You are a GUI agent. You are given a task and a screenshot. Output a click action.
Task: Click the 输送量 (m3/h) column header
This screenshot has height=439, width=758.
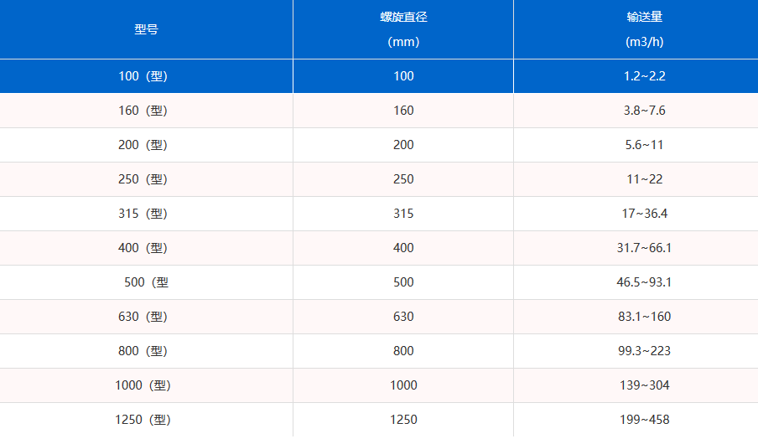tap(644, 29)
